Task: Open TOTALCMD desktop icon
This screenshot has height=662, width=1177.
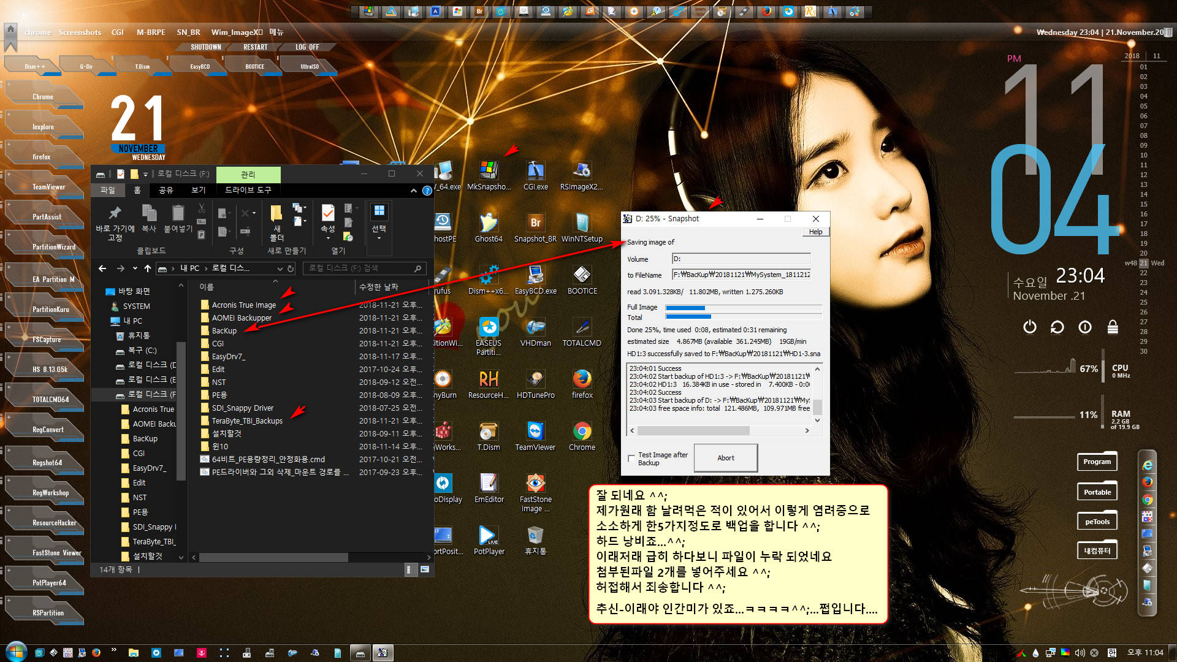Action: (x=582, y=332)
